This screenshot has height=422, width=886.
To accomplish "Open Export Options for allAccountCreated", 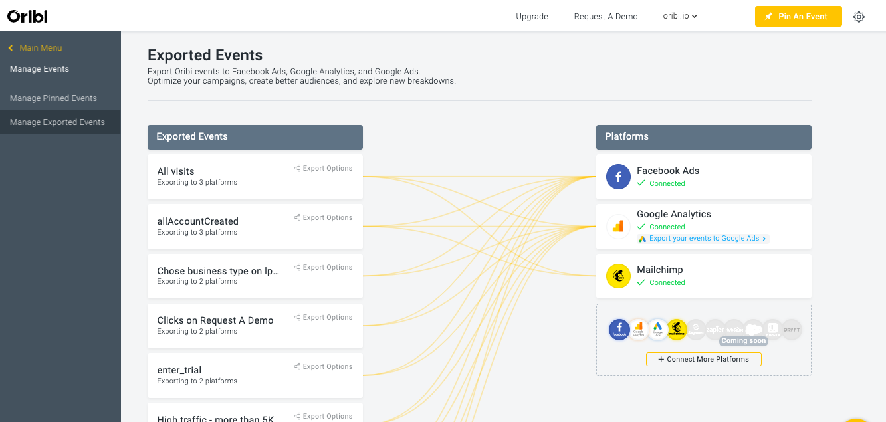I will pyautogui.click(x=323, y=217).
